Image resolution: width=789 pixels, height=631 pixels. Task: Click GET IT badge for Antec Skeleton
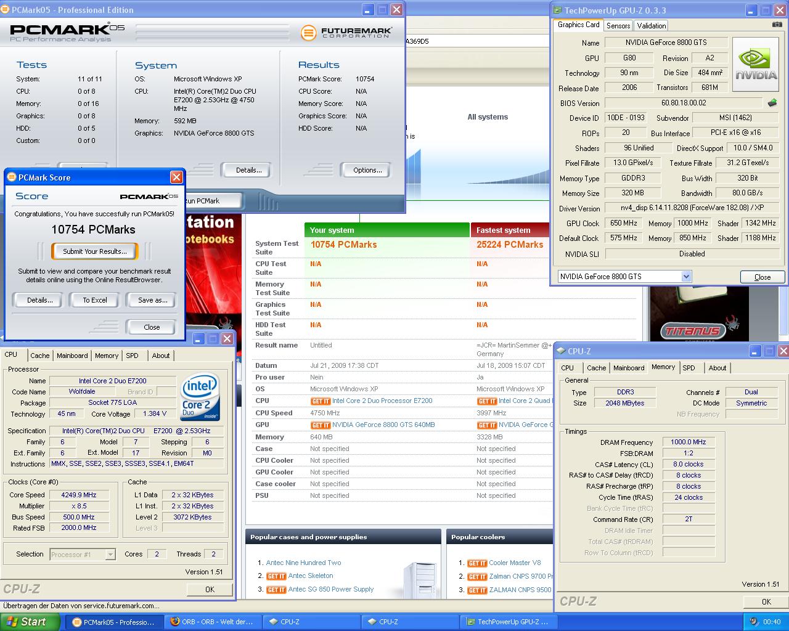tap(276, 576)
